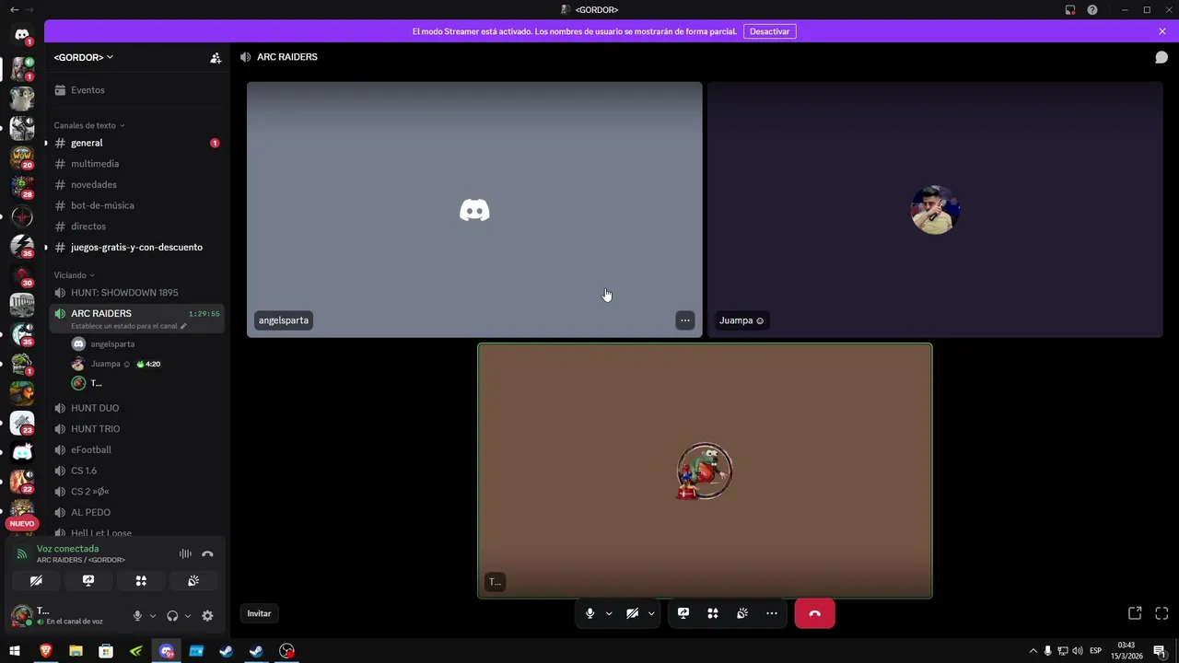Viewport: 1179px width, 663px height.
Task: Go back with the title bar arrow
Action: [x=14, y=9]
